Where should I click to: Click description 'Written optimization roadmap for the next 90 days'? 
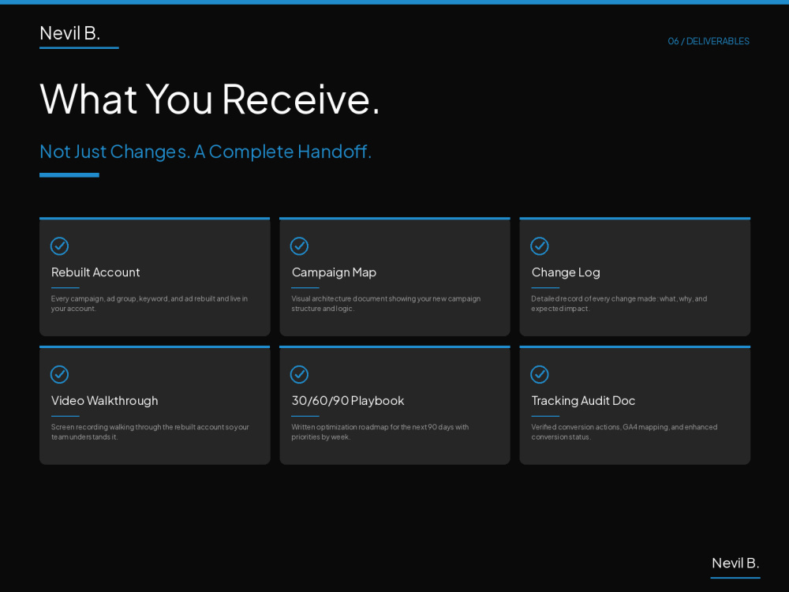pyautogui.click(x=380, y=432)
